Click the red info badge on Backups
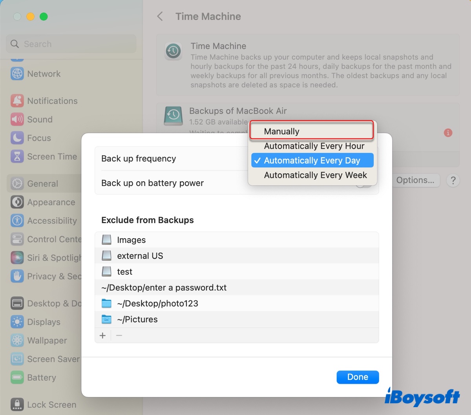 (x=448, y=133)
